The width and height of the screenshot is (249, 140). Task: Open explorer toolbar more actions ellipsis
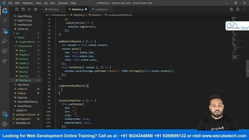(x=41, y=9)
